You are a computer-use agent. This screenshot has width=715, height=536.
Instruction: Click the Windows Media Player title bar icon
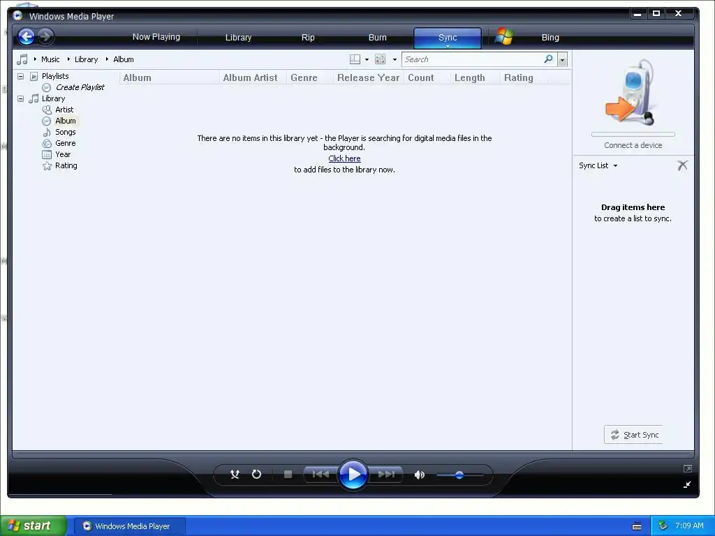[x=17, y=15]
